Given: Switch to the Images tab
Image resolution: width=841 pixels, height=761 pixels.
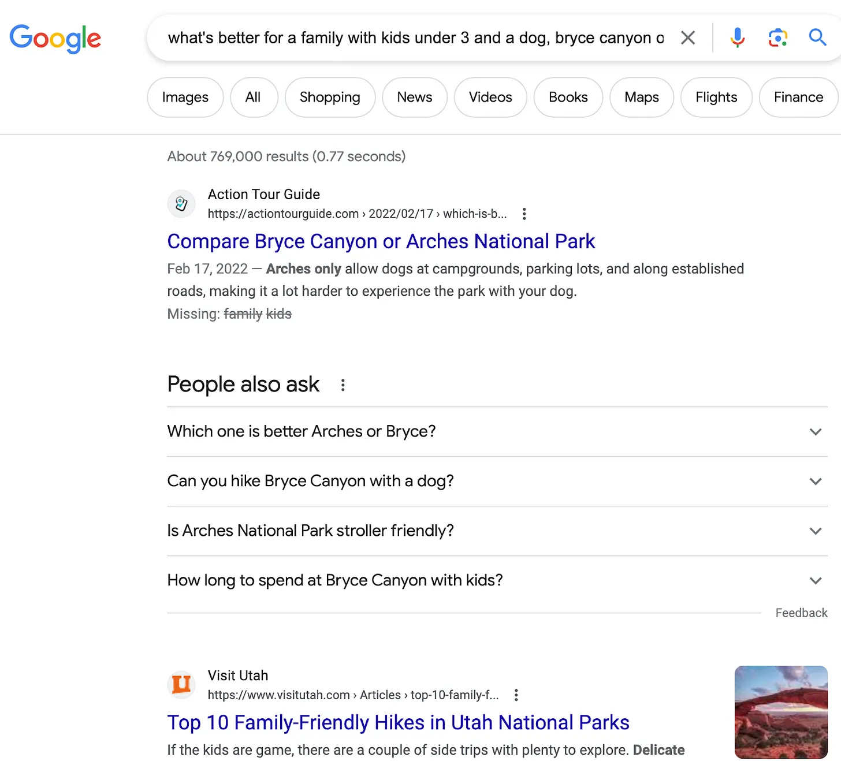Looking at the screenshot, I should [185, 98].
